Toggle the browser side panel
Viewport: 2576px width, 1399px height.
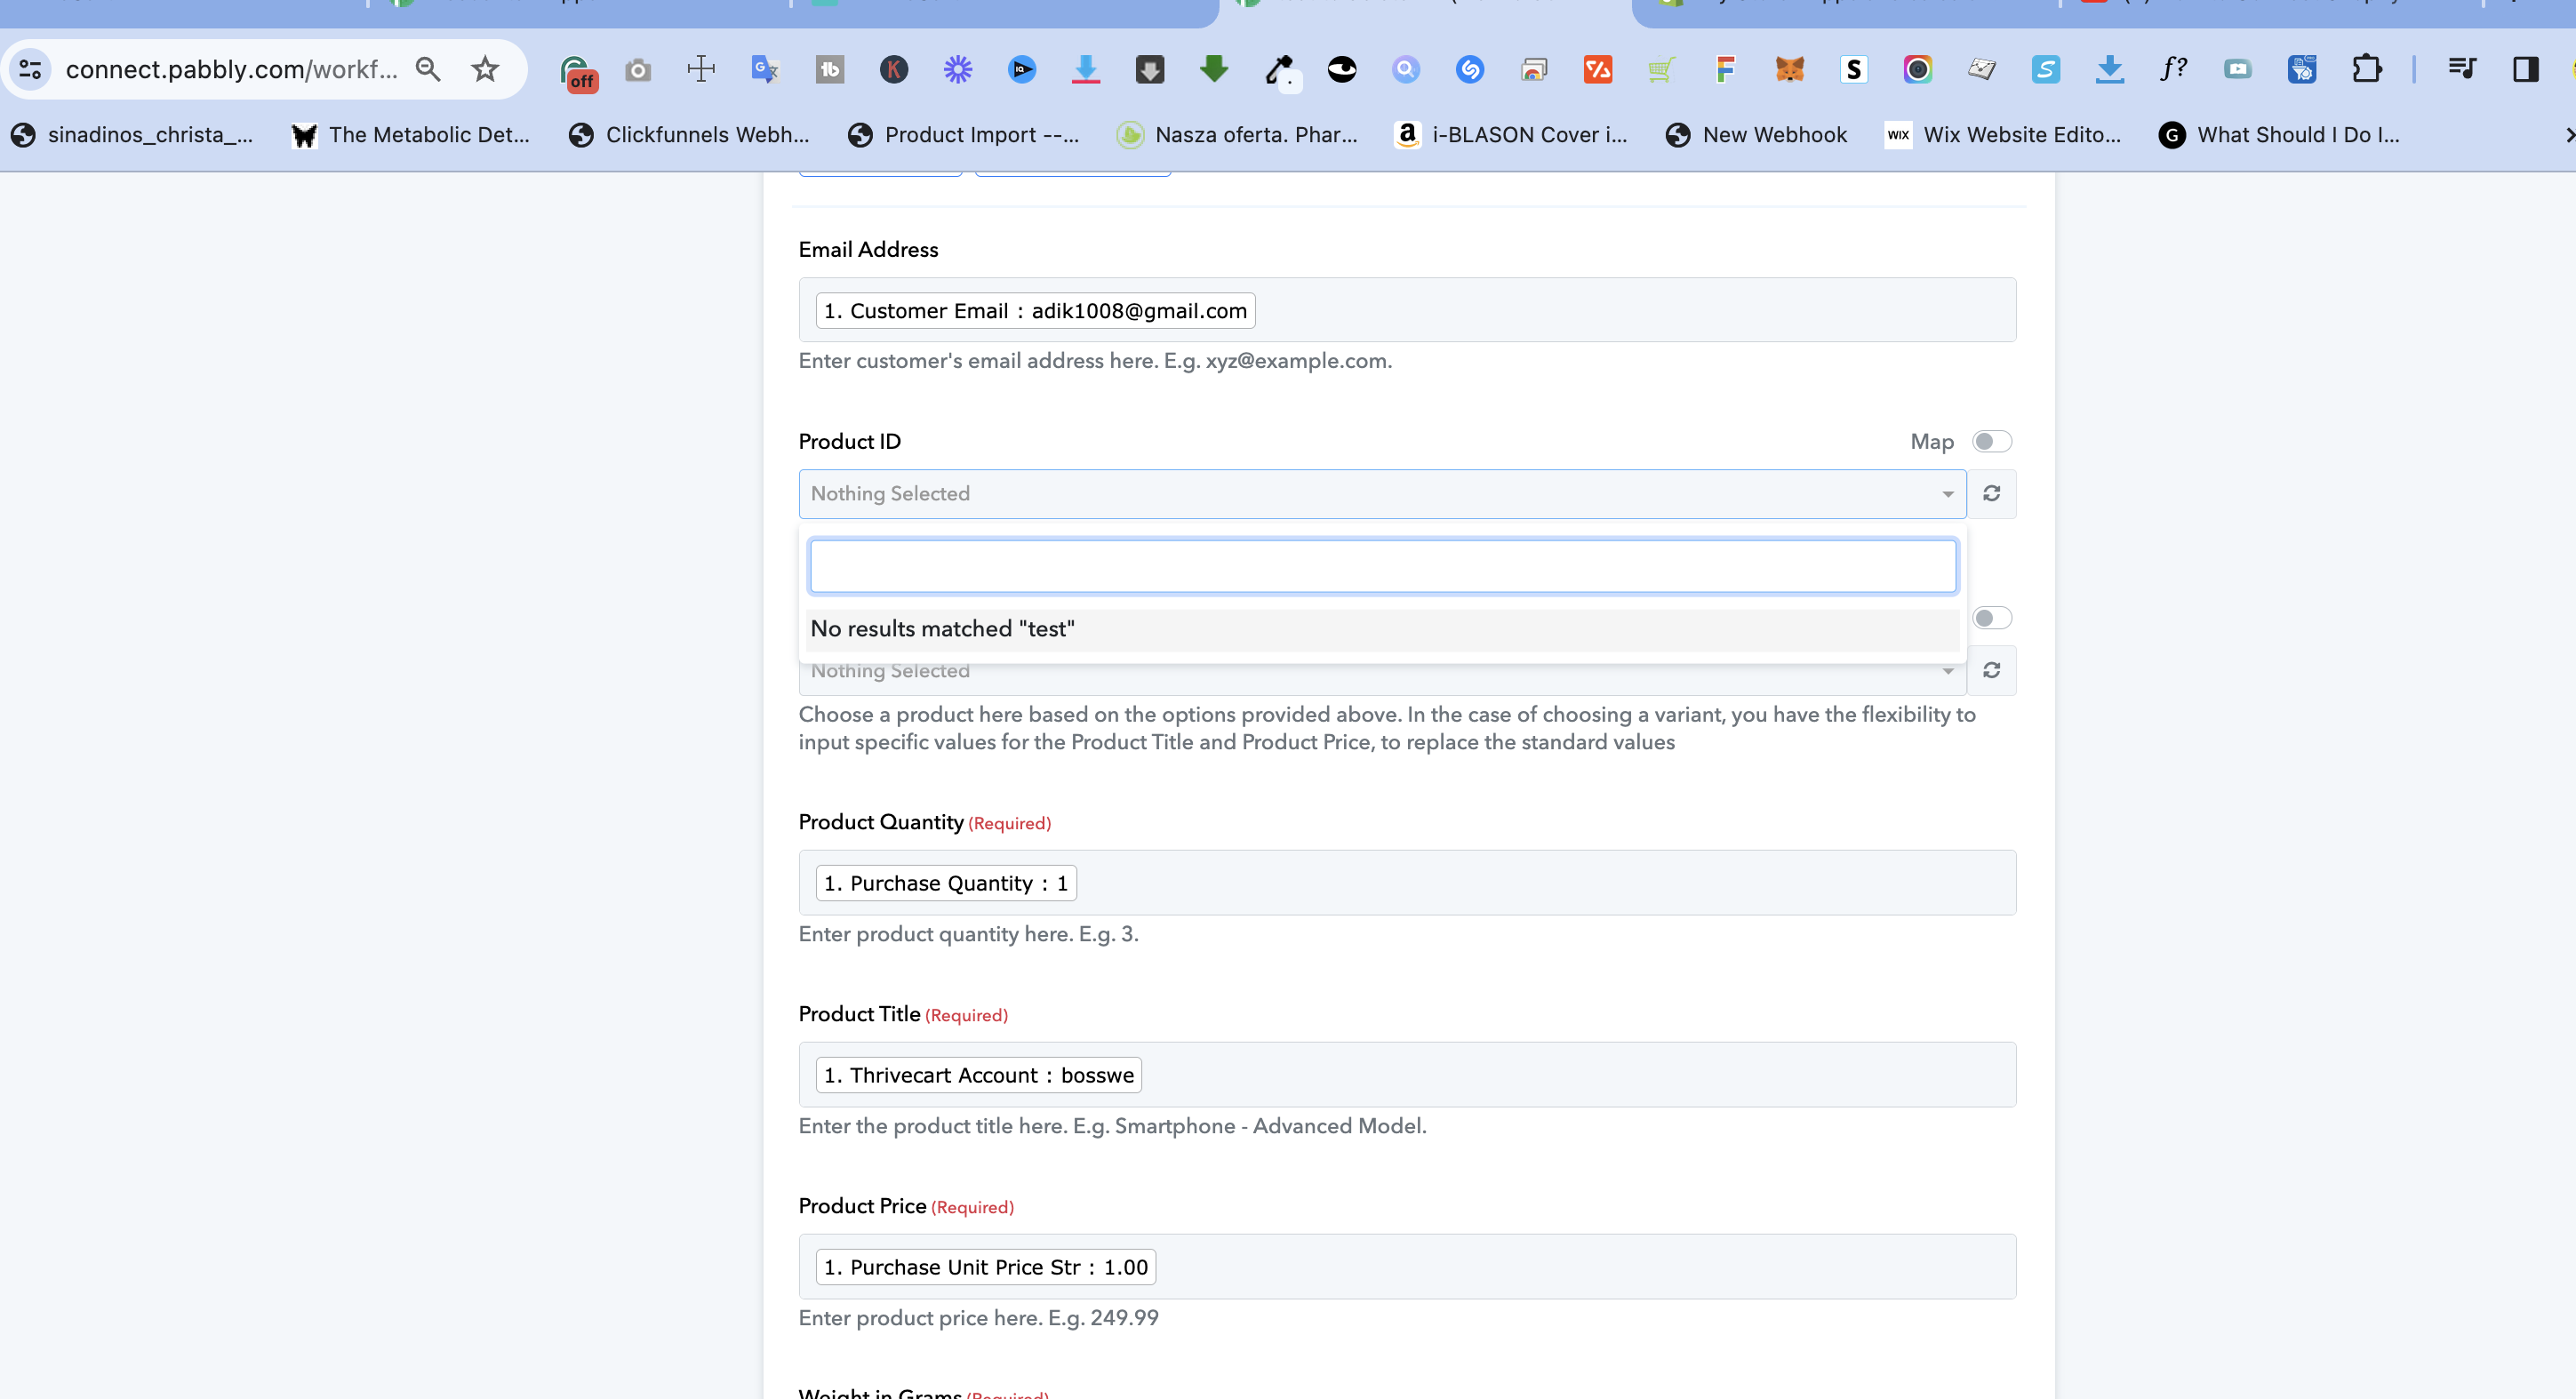click(x=2526, y=69)
